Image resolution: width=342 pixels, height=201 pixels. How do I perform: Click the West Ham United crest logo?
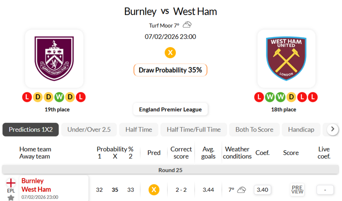point(286,58)
